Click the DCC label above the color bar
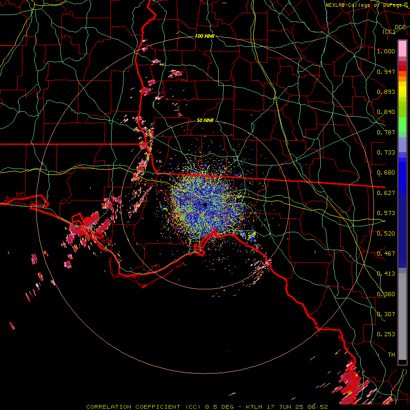Screen dimensions: 410x410 click(x=400, y=27)
